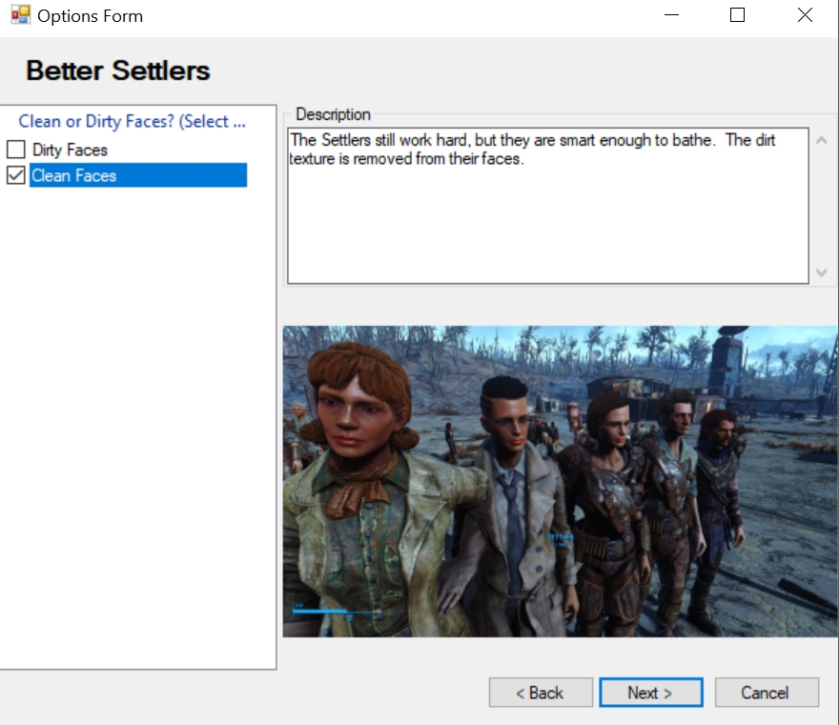839x725 pixels.
Task: Click the Next > button
Action: (651, 693)
